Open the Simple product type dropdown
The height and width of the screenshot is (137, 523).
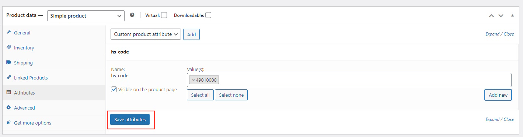86,16
